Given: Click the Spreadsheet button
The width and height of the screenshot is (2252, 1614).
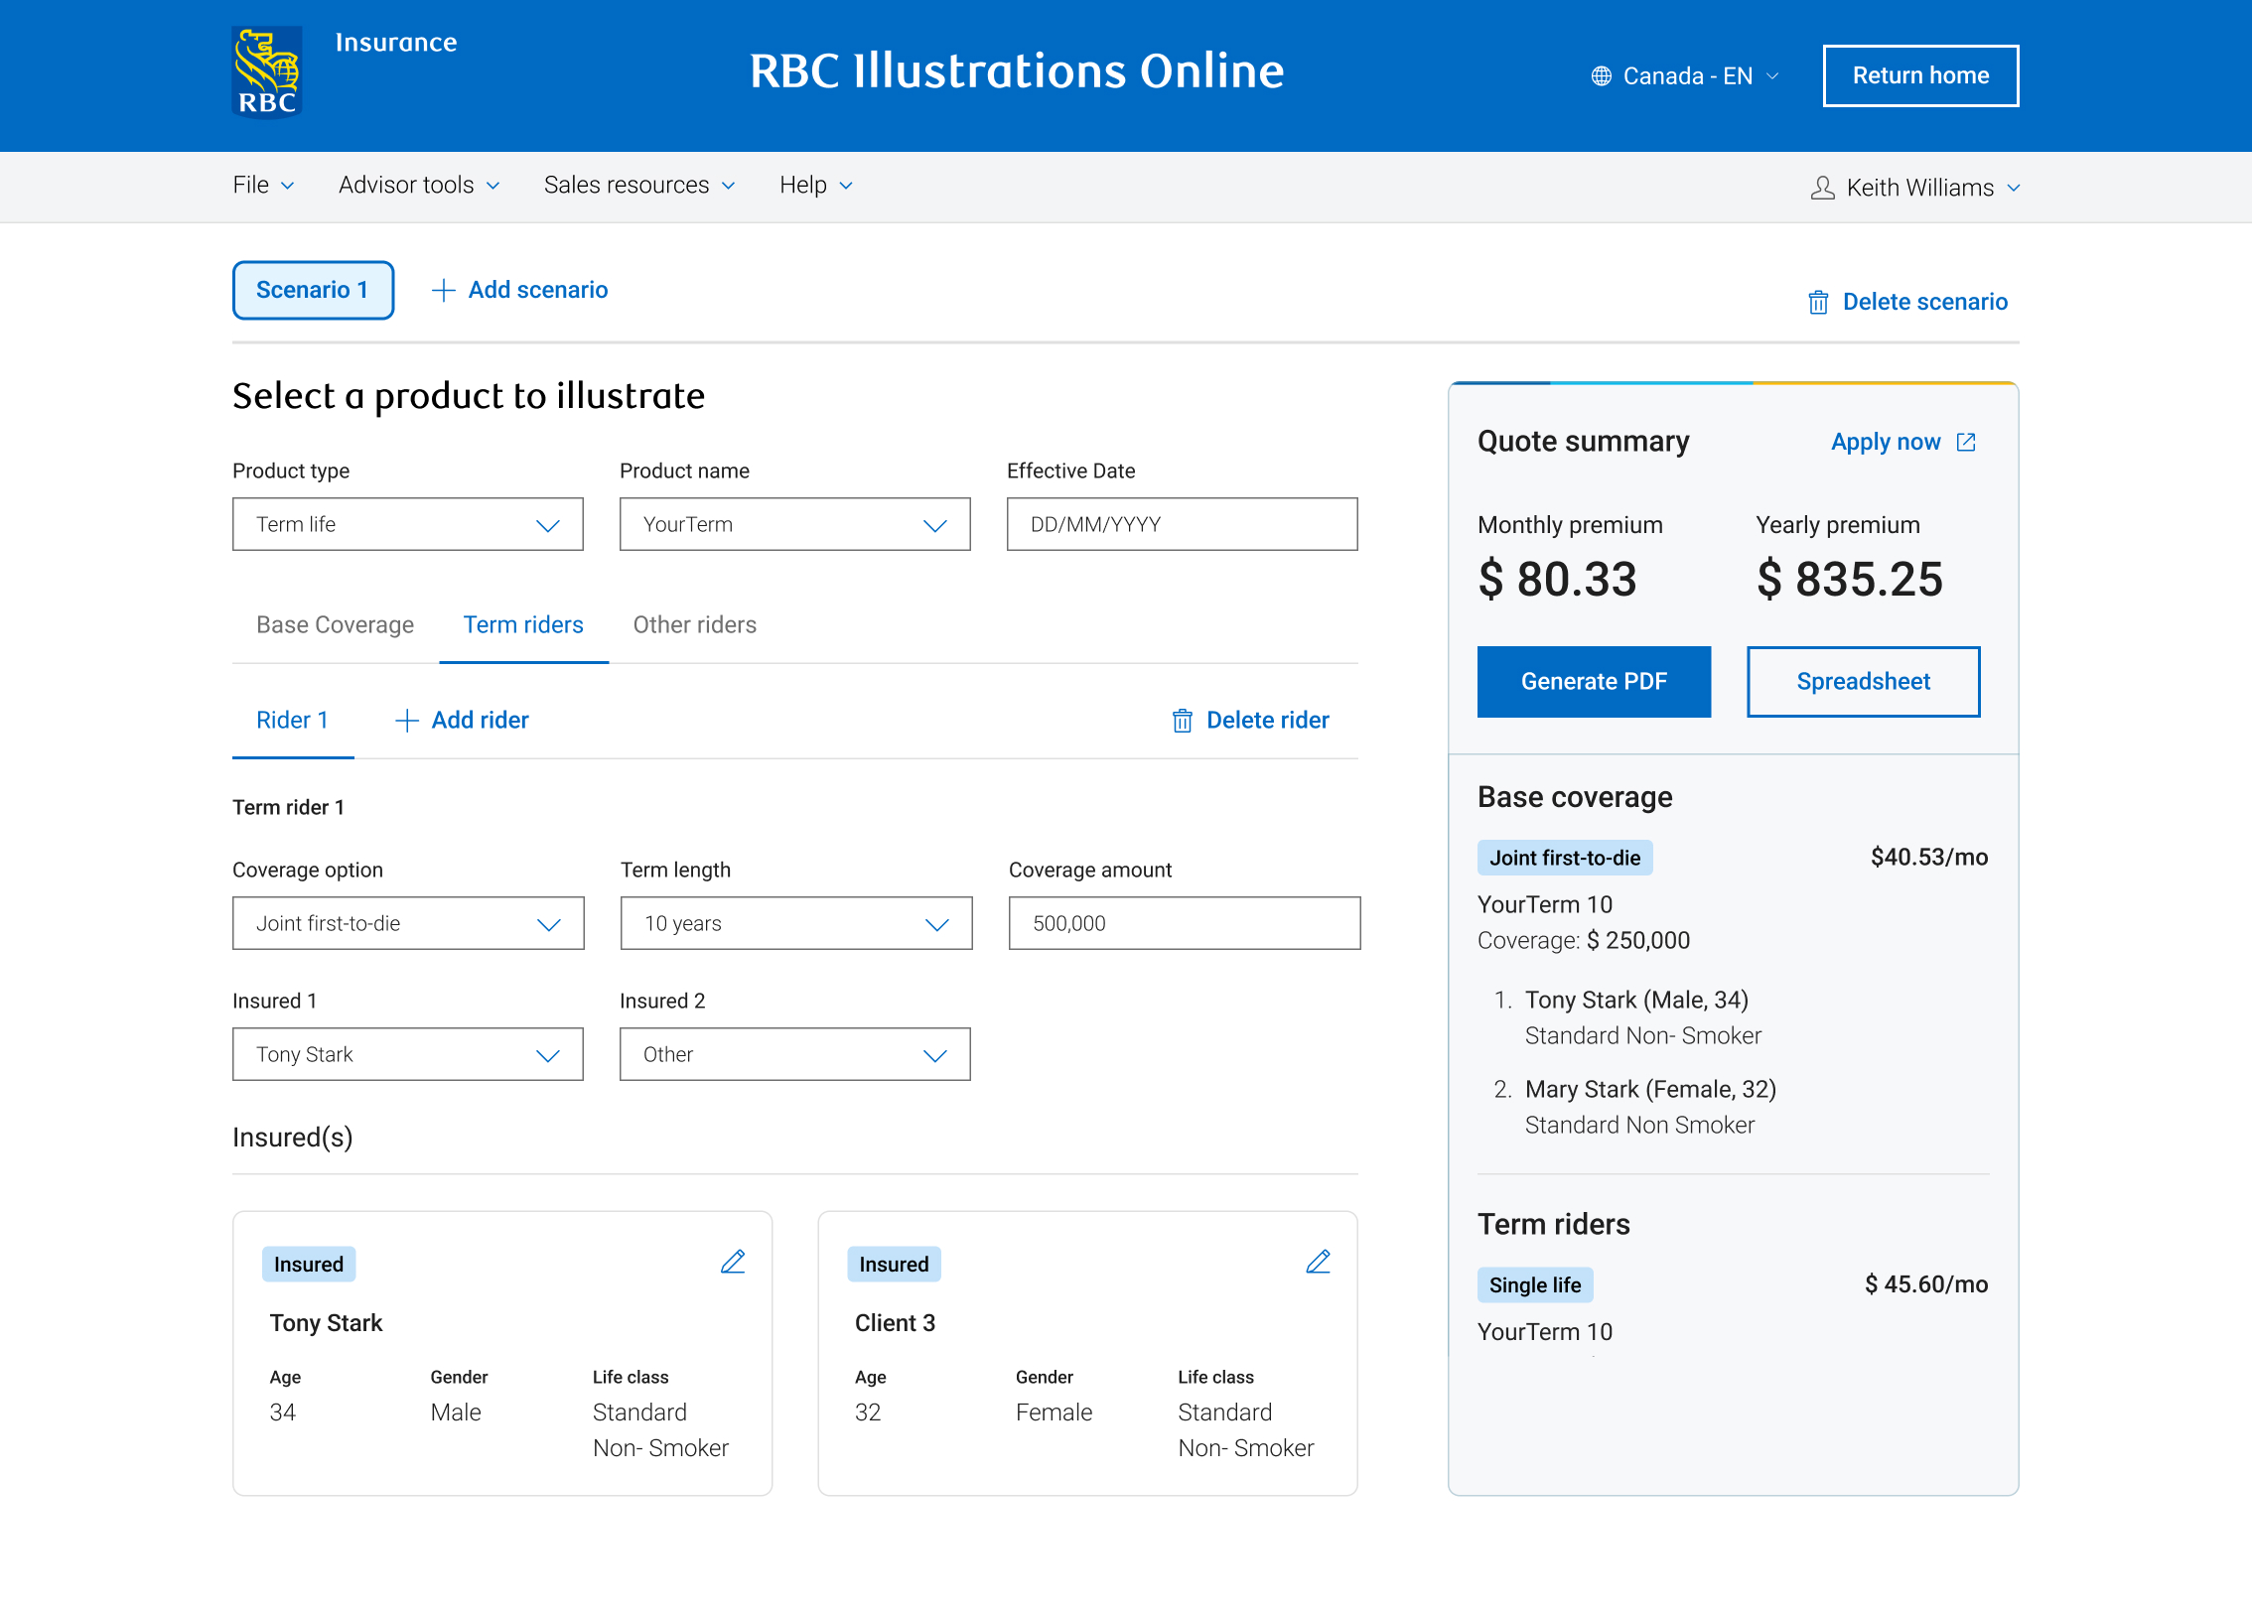Looking at the screenshot, I should (x=1862, y=682).
